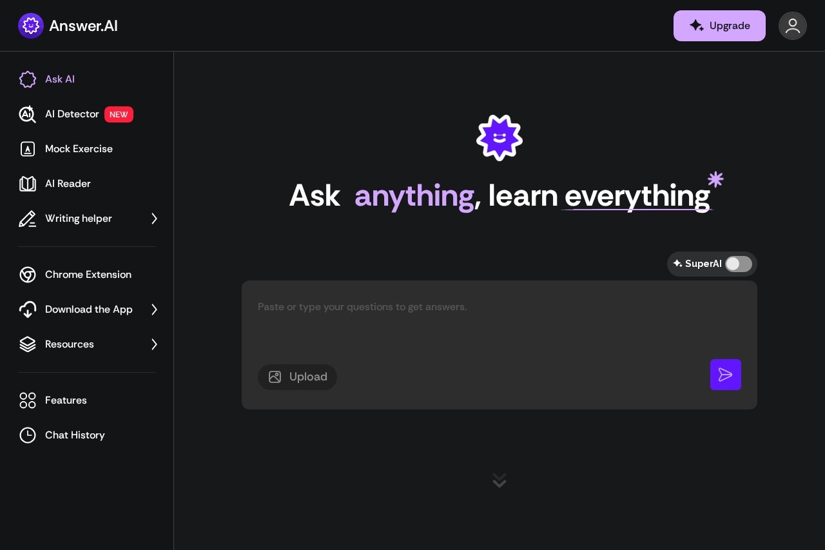Click the AI Reader book icon

(x=28, y=184)
